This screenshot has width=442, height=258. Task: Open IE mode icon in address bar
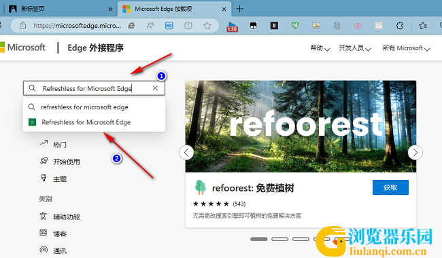(x=131, y=26)
